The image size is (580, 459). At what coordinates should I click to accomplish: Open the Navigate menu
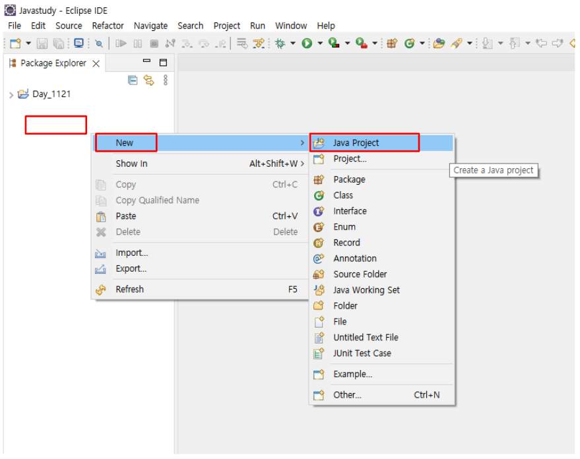(x=150, y=26)
